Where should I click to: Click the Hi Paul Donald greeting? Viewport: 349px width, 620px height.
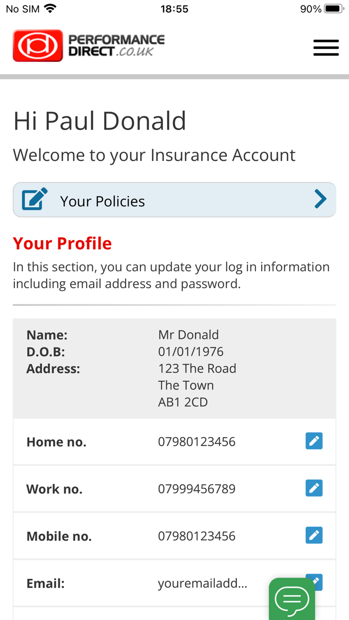100,121
